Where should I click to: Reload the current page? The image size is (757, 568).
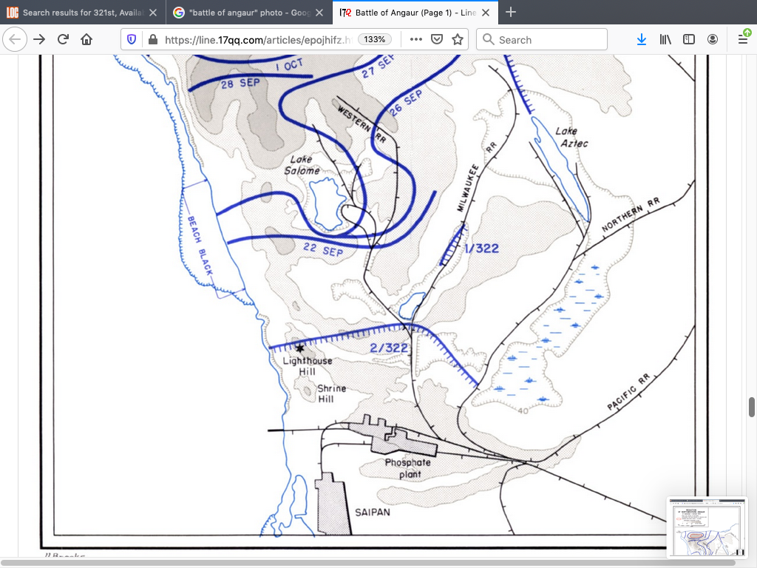point(64,40)
